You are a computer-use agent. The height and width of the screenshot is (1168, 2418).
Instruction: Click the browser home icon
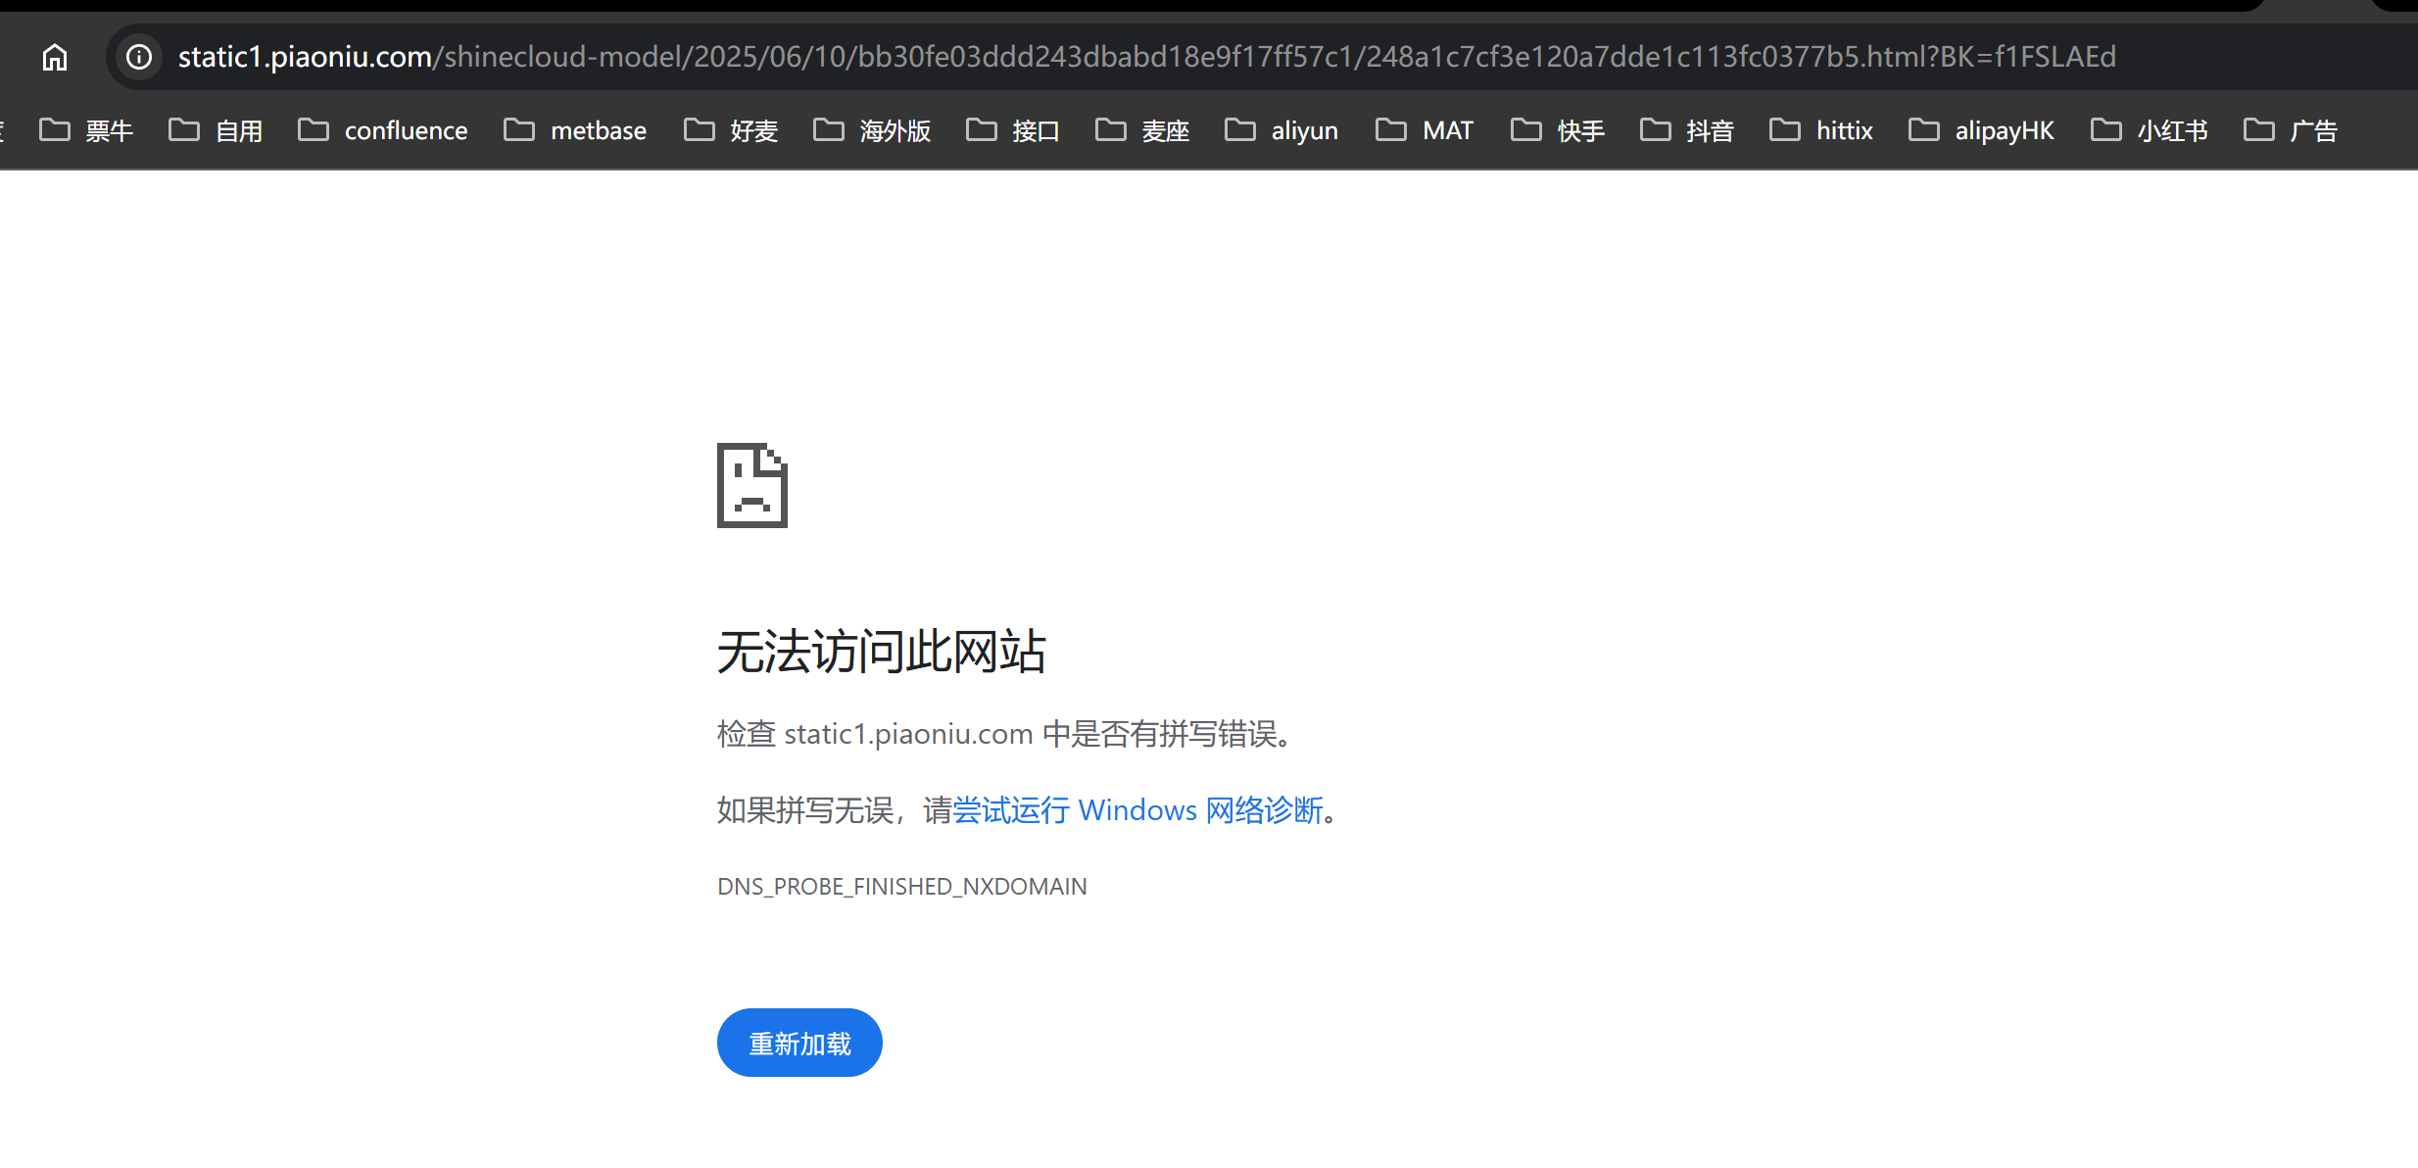(x=55, y=58)
